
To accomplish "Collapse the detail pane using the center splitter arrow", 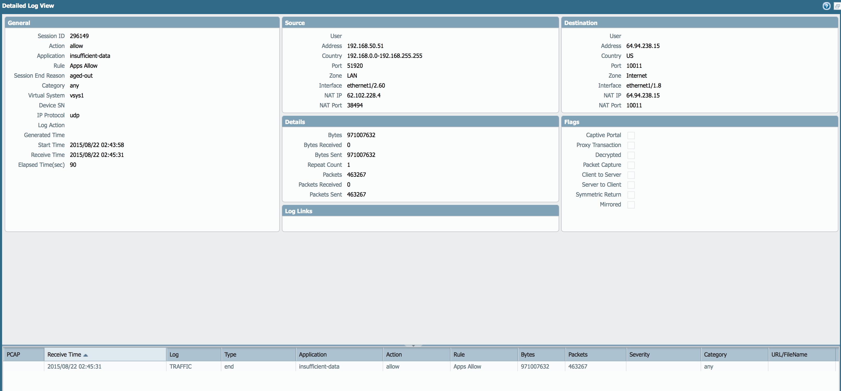I will coord(413,345).
